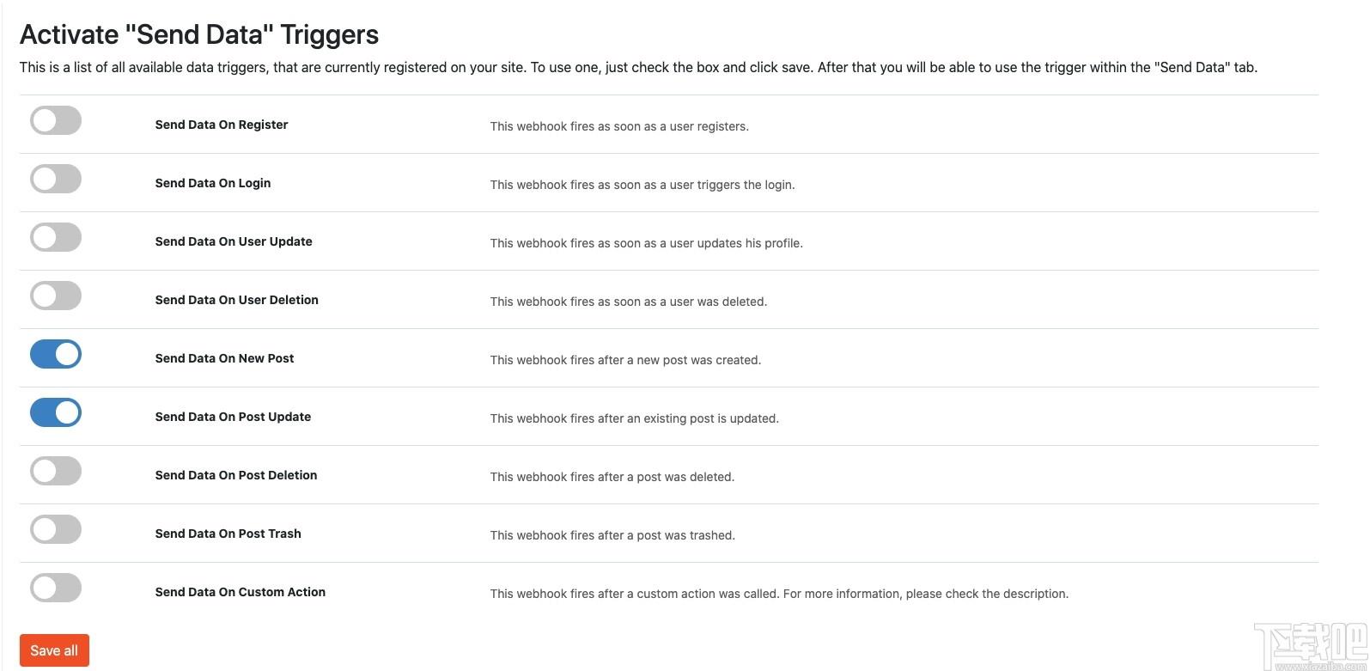Click Send Data On User Deletion label
1370x671 pixels.
(x=237, y=300)
